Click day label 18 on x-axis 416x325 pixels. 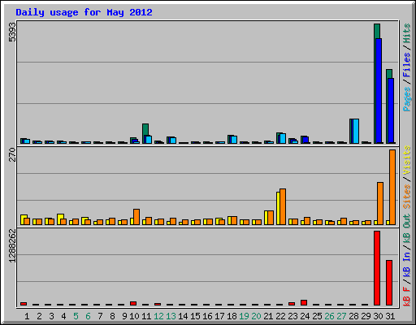point(232,316)
